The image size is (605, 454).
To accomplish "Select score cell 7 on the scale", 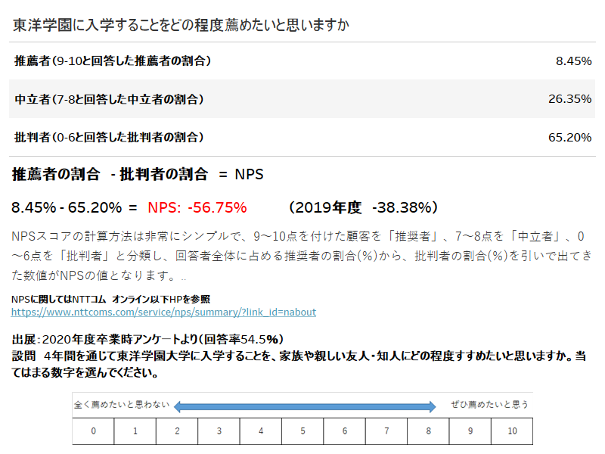I will (386, 431).
